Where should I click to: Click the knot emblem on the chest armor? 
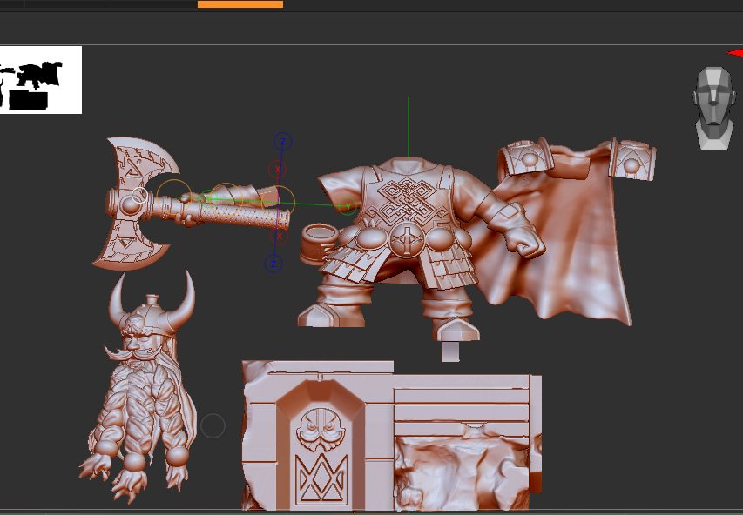[407, 200]
